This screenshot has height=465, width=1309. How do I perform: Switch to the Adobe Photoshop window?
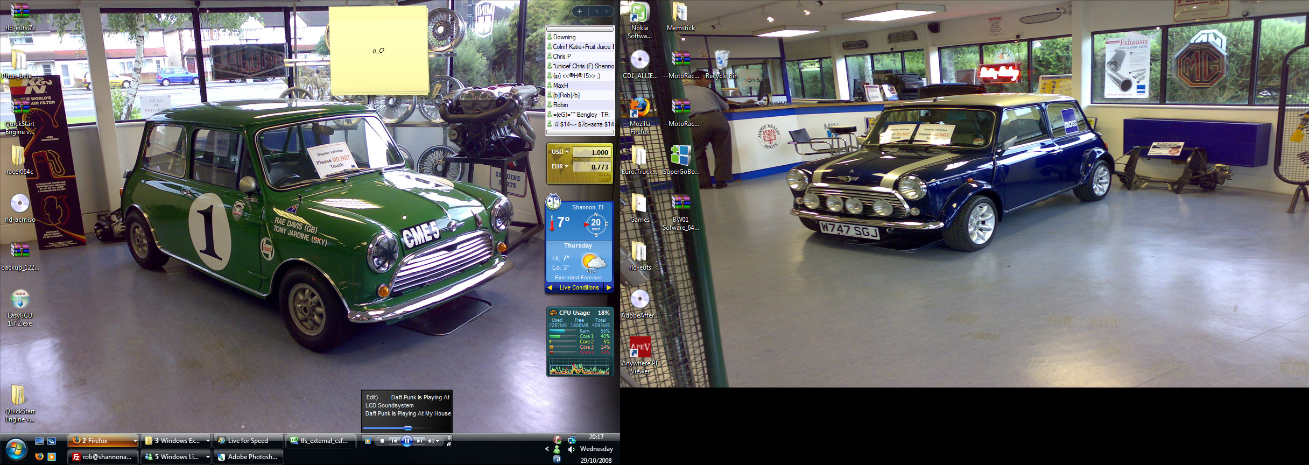248,457
